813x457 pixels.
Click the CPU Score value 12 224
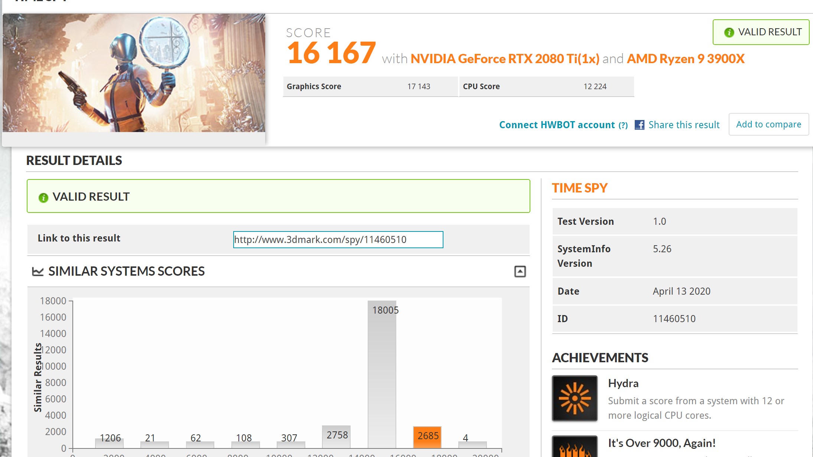point(595,87)
